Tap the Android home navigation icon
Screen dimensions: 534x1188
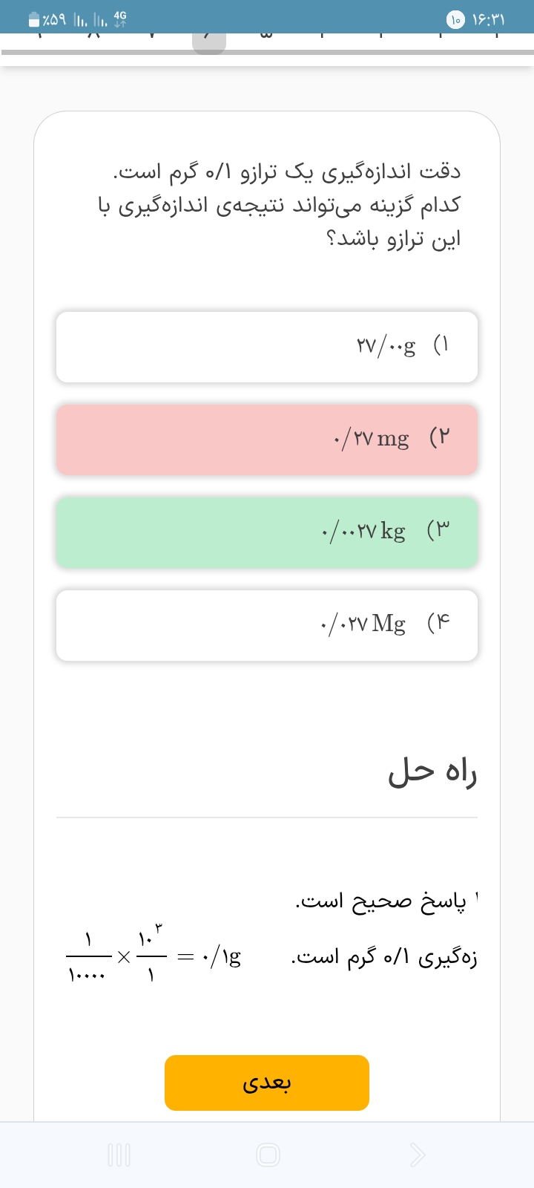pos(268,1155)
